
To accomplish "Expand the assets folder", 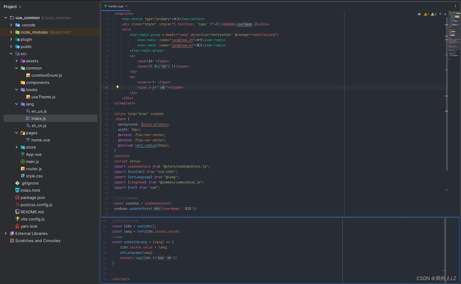I will (16, 61).
